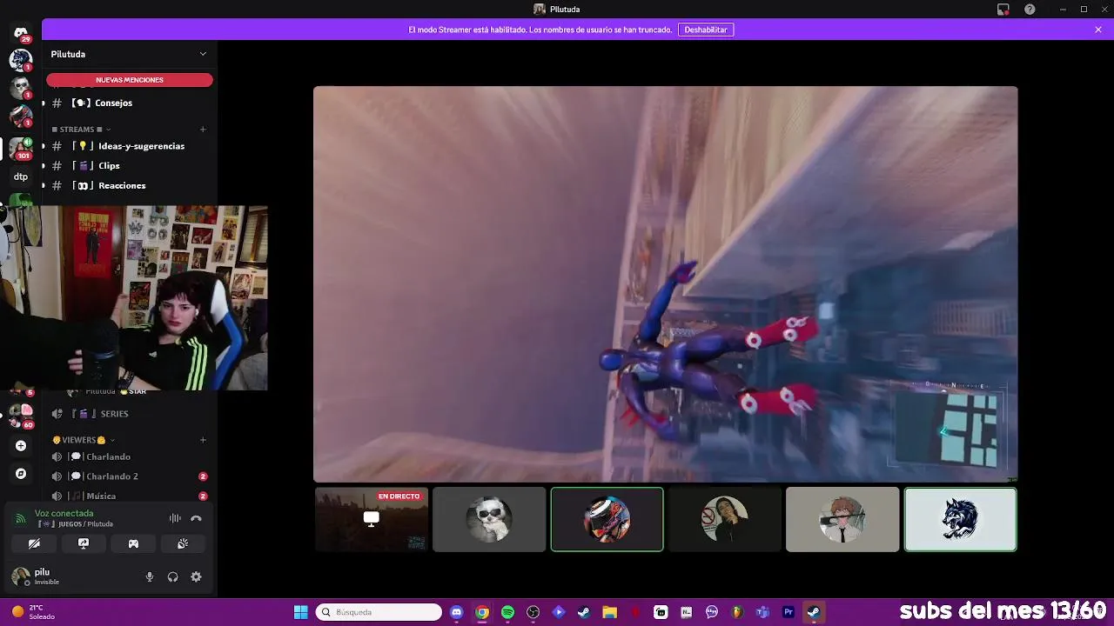Expand the Pilutuda server menu chevron

point(203,54)
